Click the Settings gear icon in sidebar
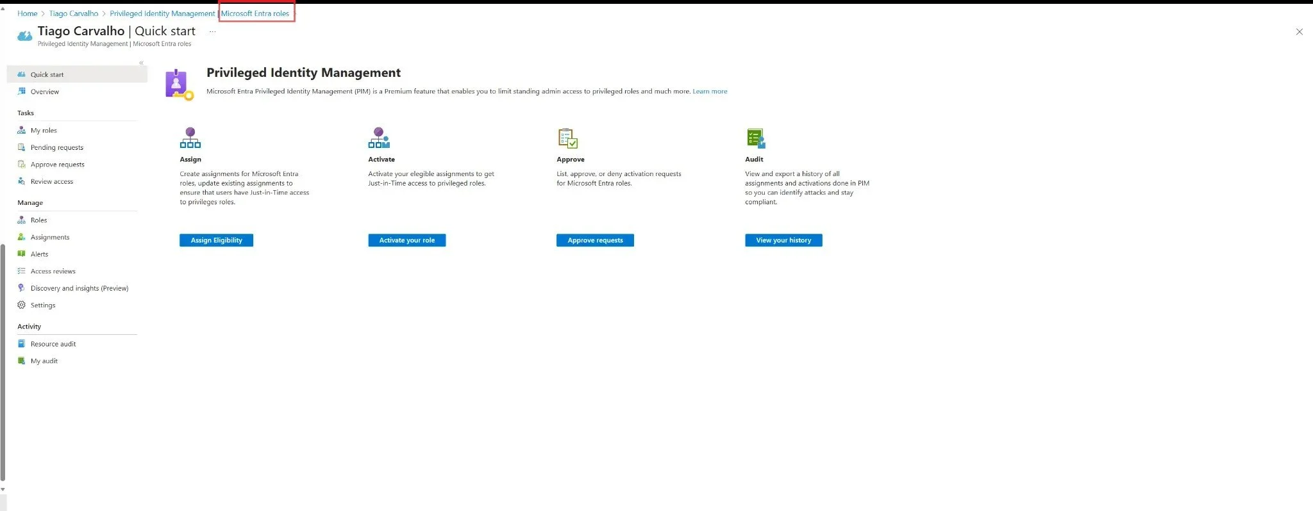The image size is (1313, 511). [x=21, y=305]
